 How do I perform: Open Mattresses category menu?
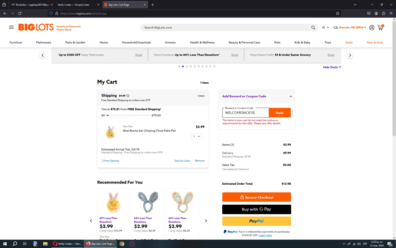44,42
